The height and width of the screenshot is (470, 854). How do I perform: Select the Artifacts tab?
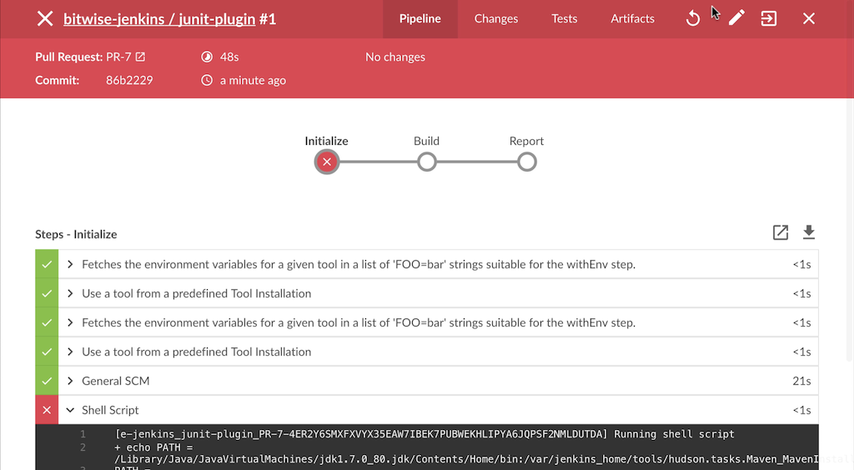pos(632,18)
